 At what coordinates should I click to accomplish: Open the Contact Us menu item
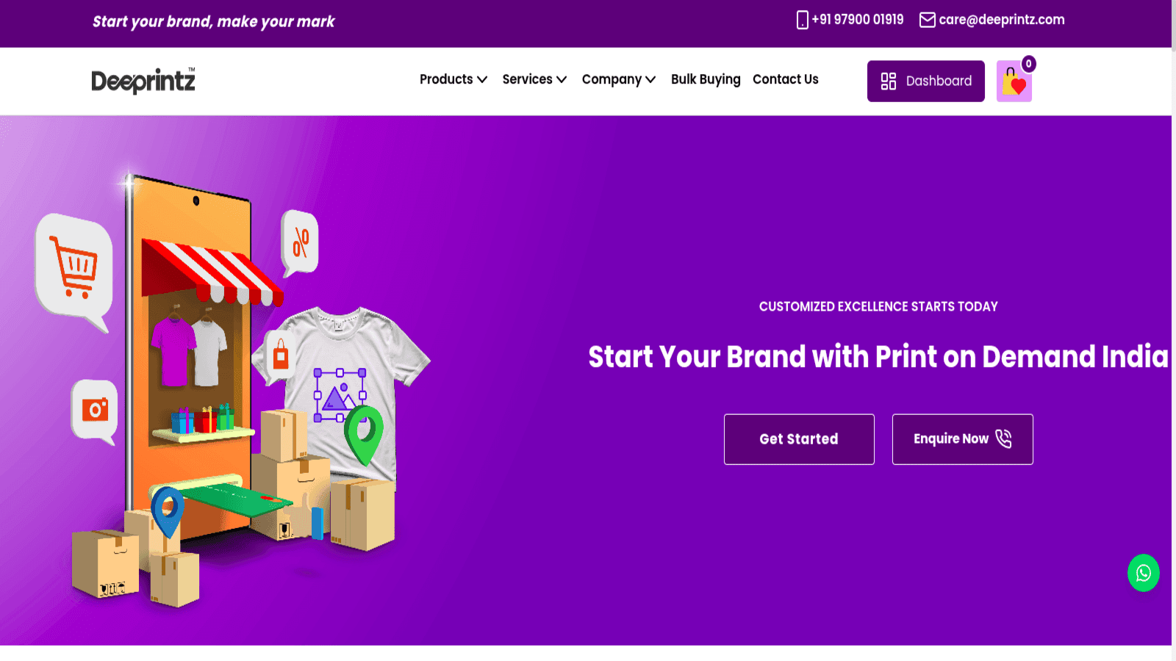785,79
